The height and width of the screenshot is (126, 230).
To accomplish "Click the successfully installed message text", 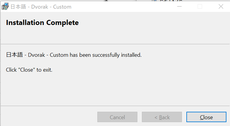I will pyautogui.click(x=74, y=55).
